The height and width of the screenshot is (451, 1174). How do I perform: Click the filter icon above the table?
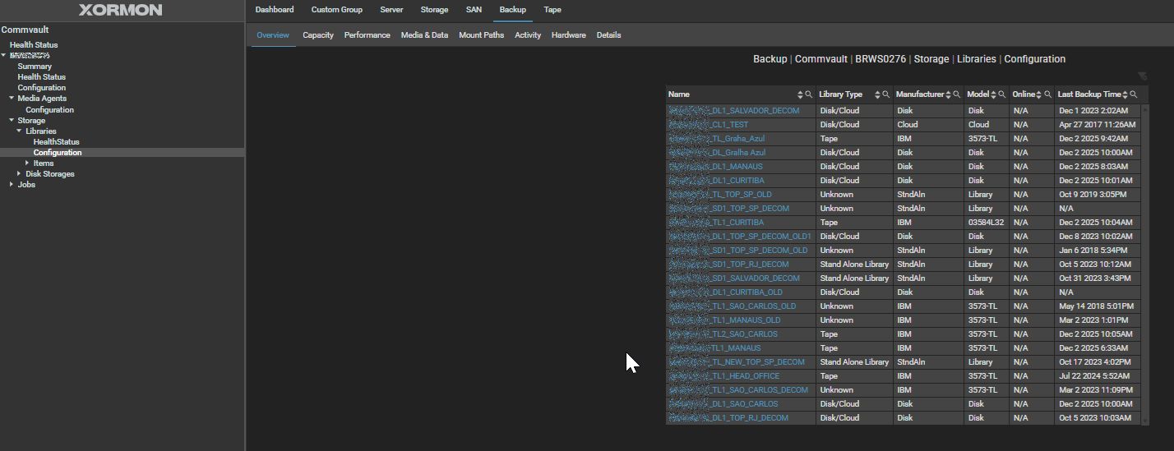[x=1142, y=76]
